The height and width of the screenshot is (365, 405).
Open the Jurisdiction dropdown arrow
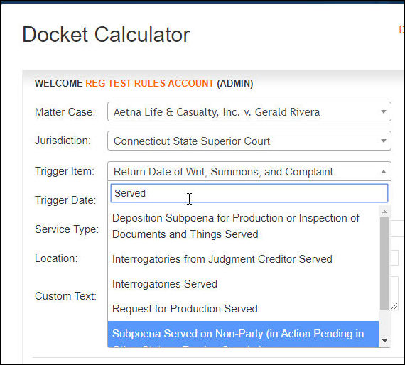pos(384,141)
